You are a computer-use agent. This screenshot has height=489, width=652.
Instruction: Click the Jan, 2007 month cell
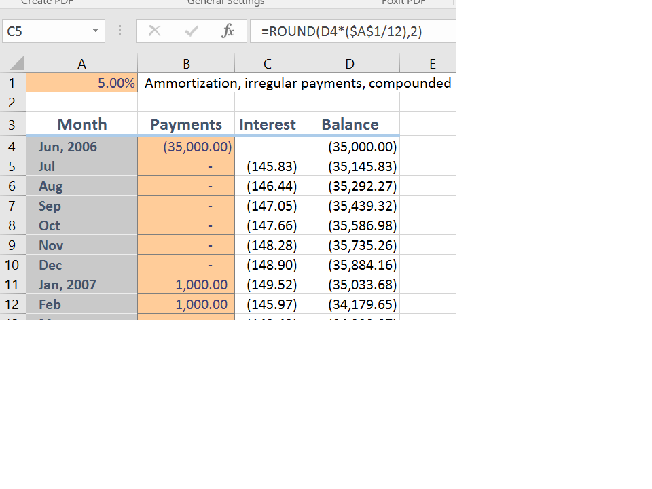[x=82, y=285]
